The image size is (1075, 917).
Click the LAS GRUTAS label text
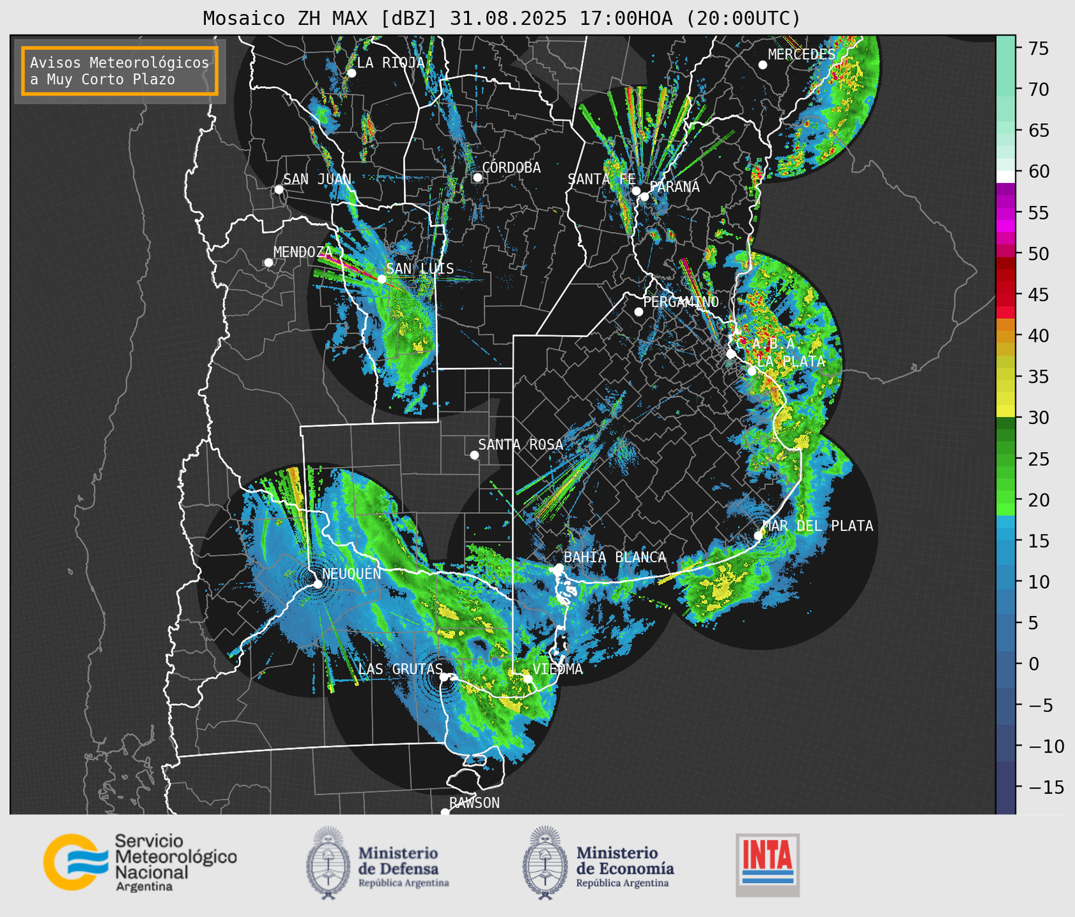click(x=400, y=669)
